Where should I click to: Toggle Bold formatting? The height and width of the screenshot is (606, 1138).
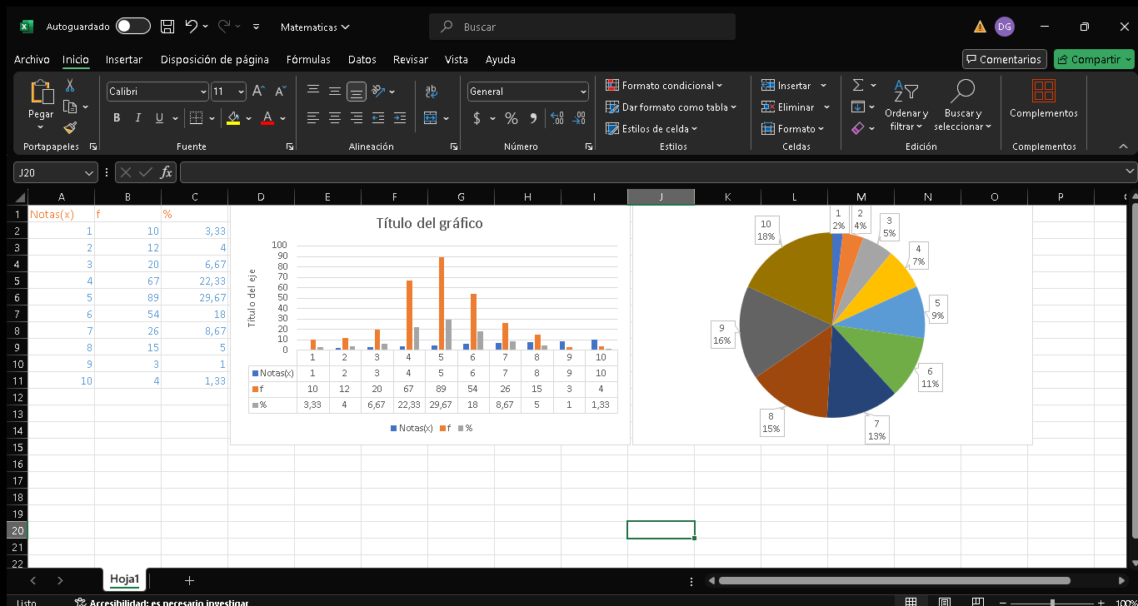point(117,118)
